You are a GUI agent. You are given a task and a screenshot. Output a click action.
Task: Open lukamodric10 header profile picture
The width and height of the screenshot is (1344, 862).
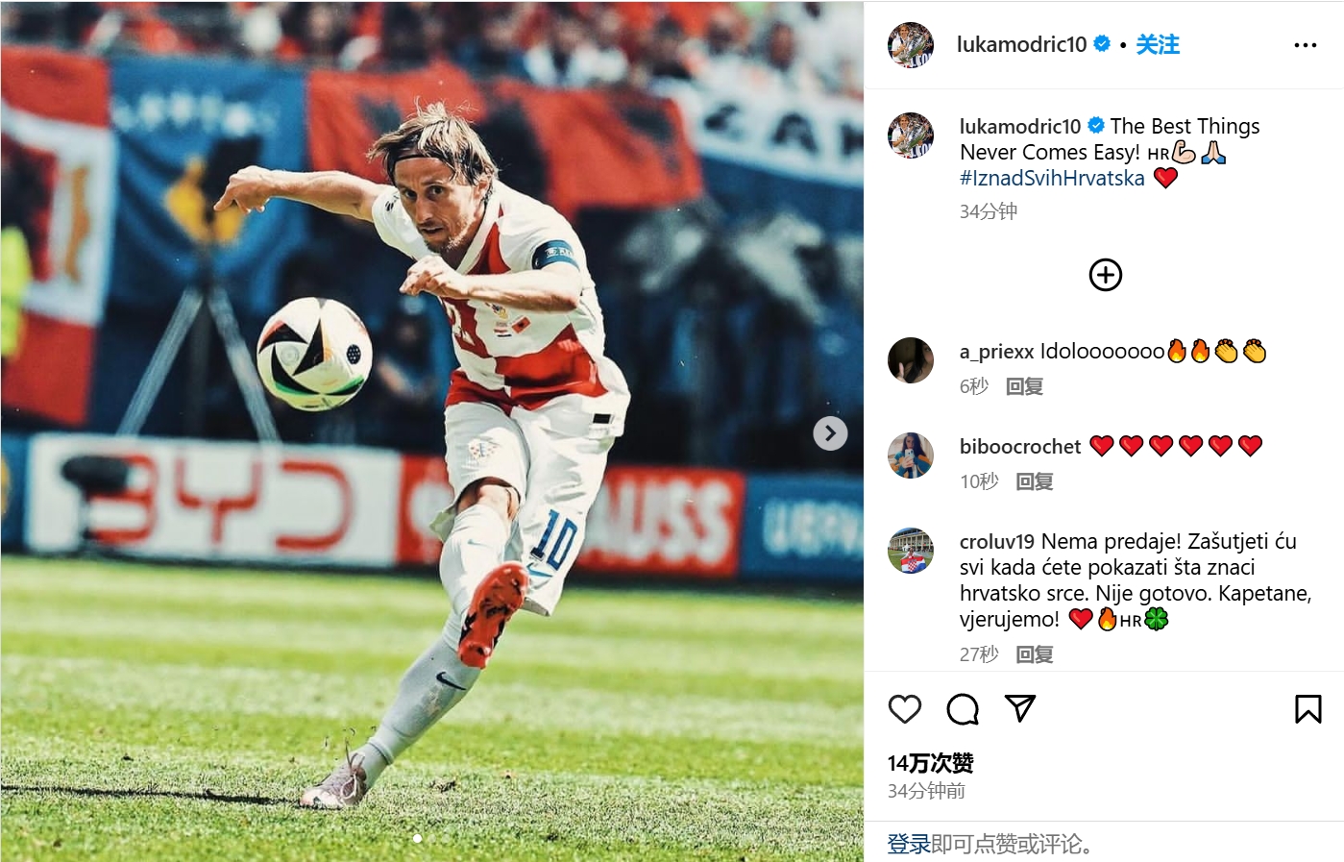click(911, 44)
